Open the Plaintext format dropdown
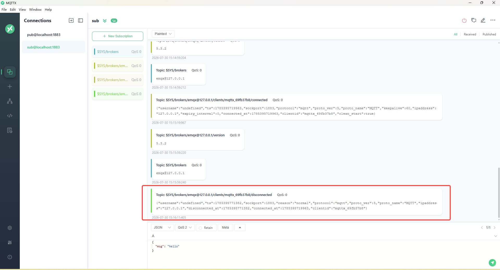 click(x=163, y=34)
